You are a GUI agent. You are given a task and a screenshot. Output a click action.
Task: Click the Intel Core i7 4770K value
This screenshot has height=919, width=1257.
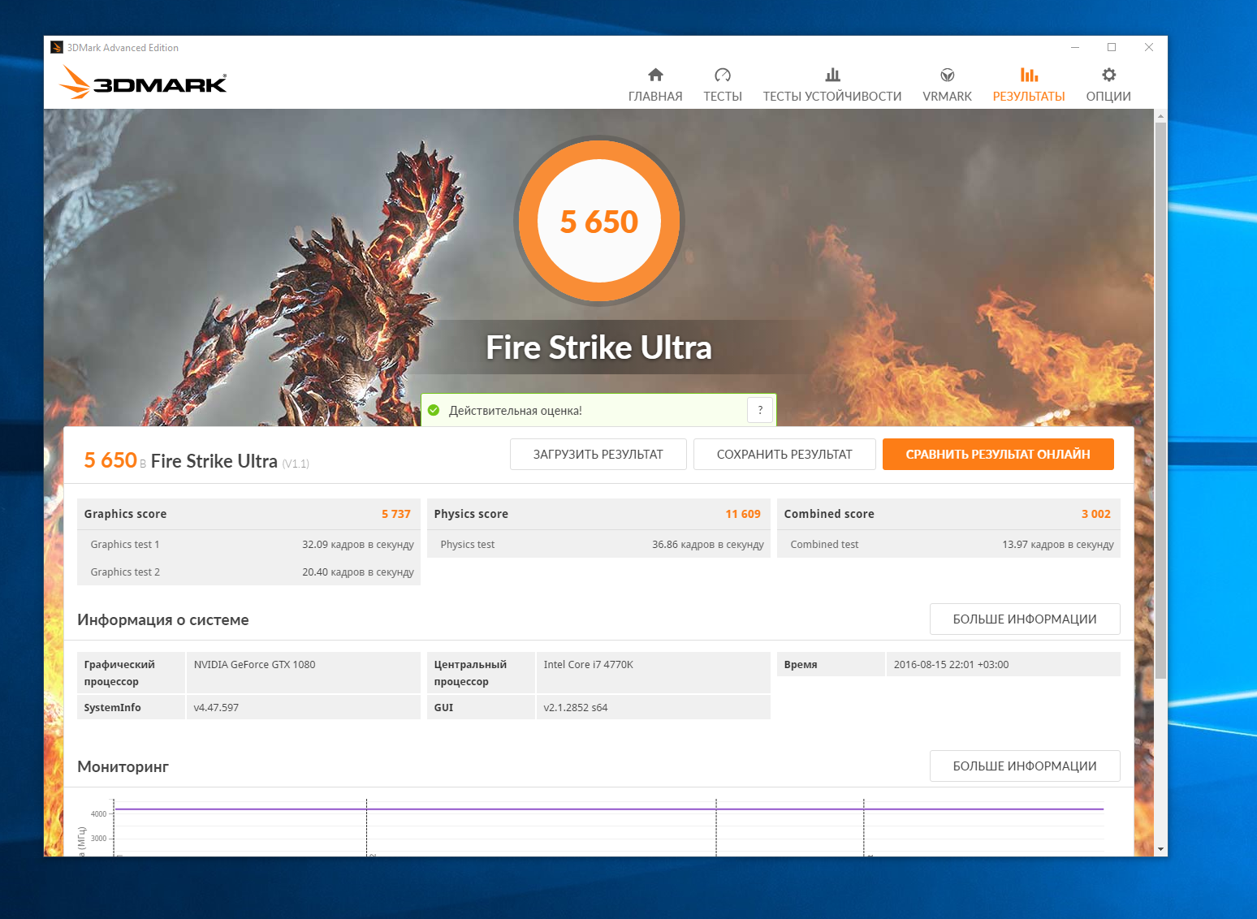click(x=588, y=665)
